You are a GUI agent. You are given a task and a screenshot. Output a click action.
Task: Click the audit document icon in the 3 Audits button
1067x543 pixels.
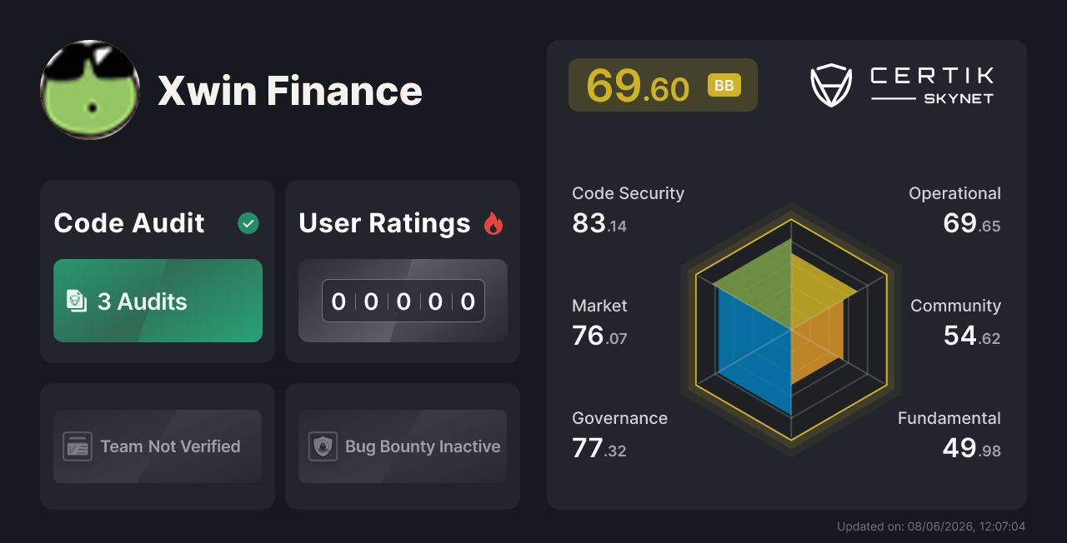click(77, 301)
